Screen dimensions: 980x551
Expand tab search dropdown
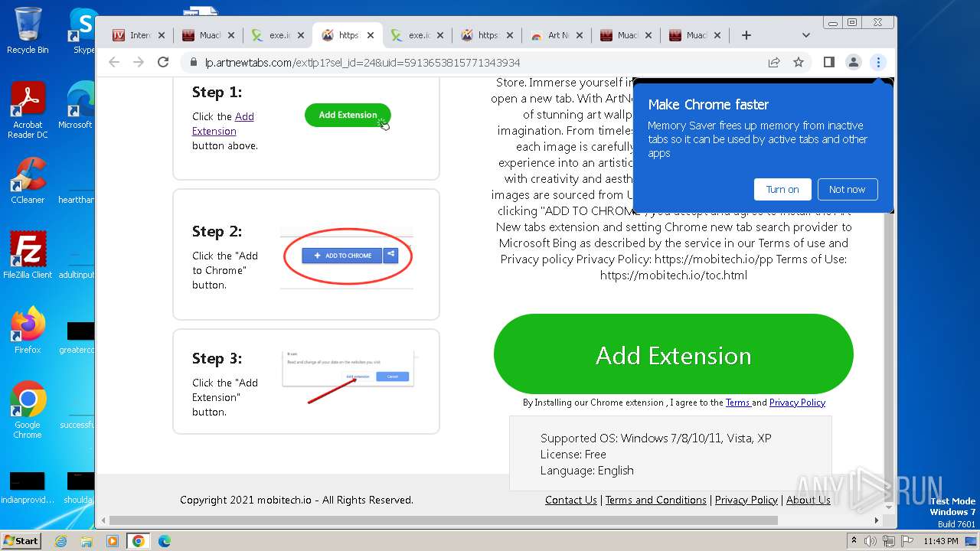point(805,35)
